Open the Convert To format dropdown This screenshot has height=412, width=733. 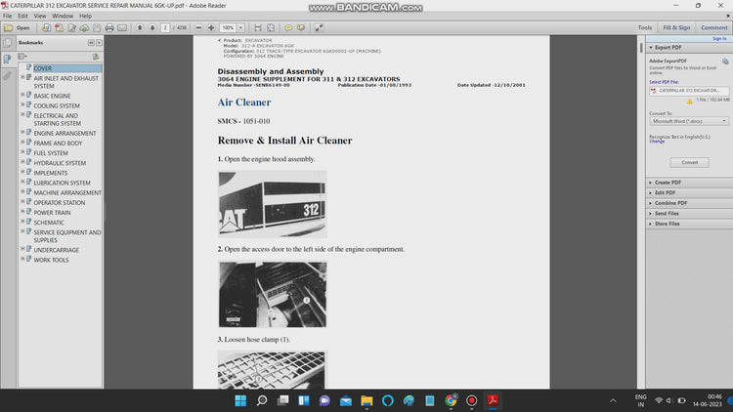(689, 121)
